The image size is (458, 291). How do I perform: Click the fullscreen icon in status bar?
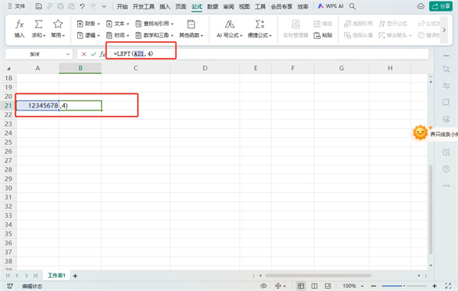click(x=448, y=286)
